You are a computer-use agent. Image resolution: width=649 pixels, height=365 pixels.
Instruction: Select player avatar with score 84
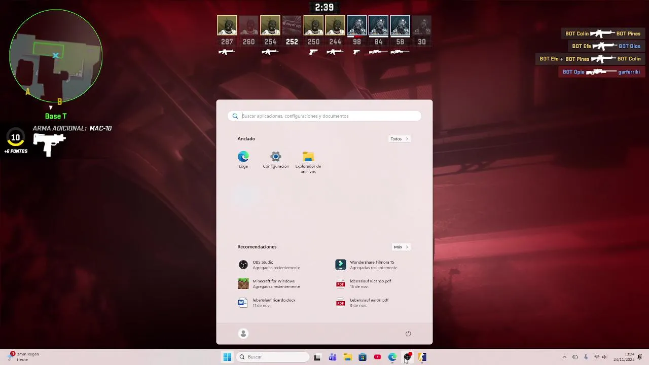378,25
